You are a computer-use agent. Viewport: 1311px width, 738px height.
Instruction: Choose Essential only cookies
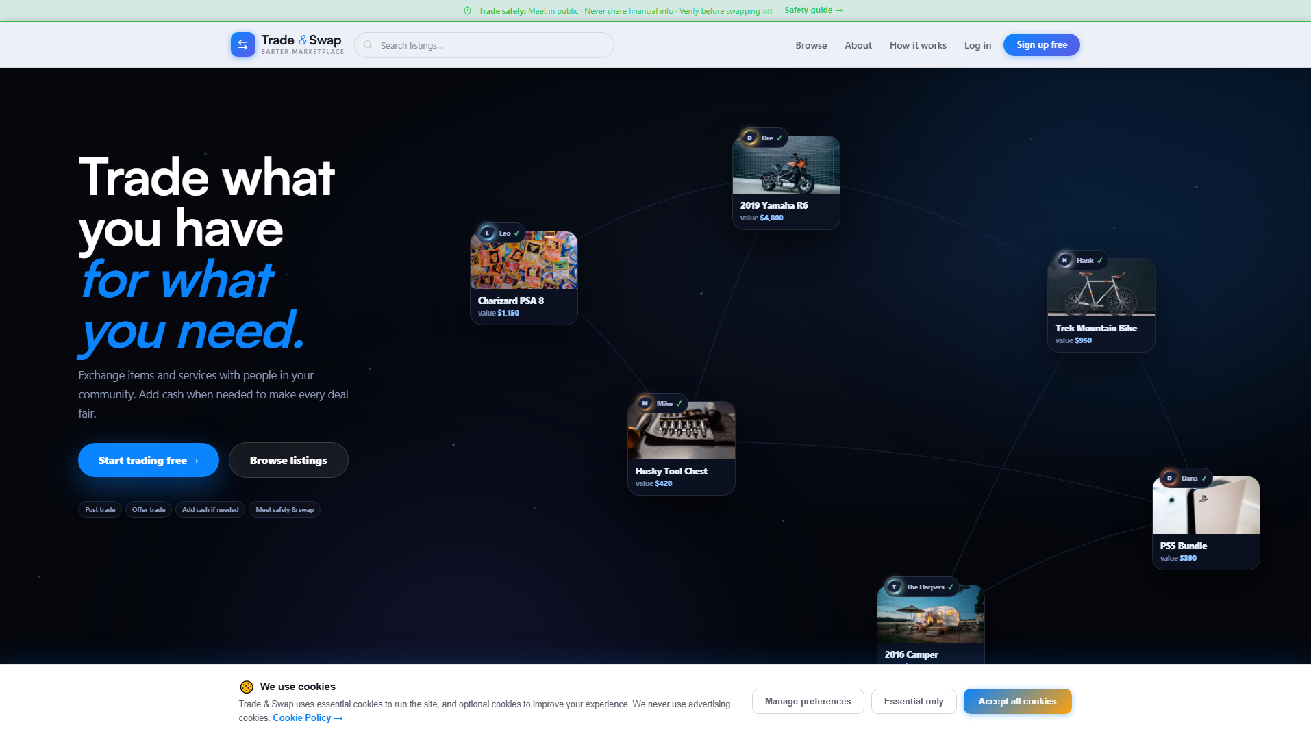tap(914, 701)
